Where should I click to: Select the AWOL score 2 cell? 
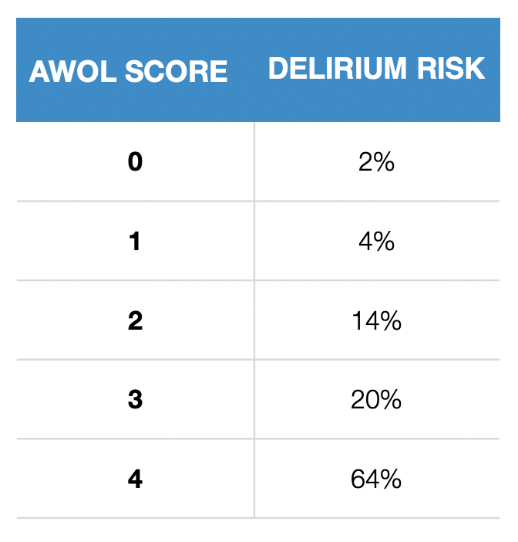tap(135, 321)
